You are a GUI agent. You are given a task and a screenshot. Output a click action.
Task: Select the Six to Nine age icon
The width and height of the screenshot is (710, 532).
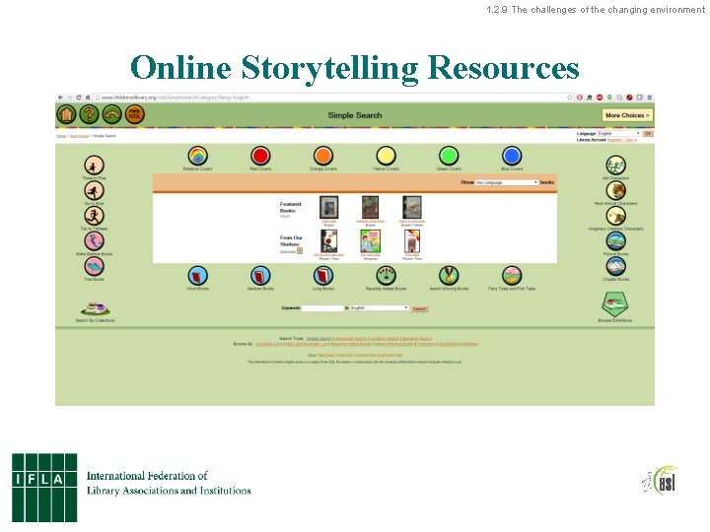tap(95, 190)
